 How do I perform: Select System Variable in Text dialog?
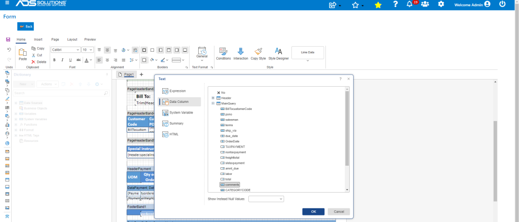(180, 113)
